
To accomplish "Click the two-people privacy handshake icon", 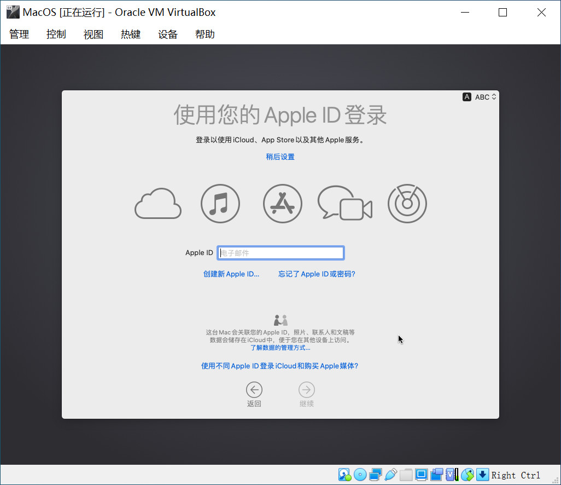I will (x=280, y=320).
